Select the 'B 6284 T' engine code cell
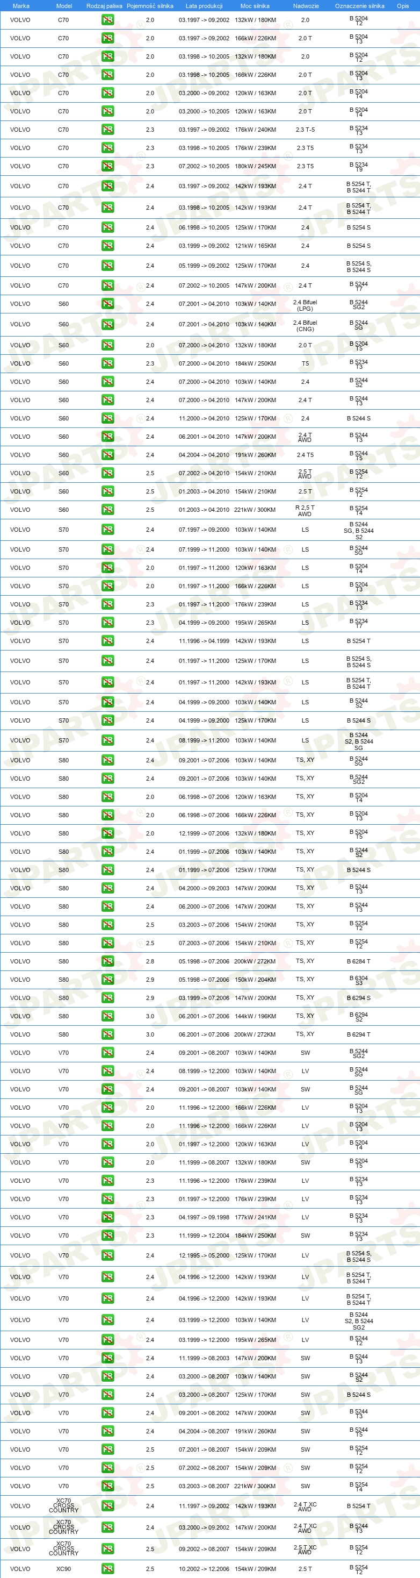Image resolution: width=420 pixels, height=1578 pixels. tap(359, 961)
